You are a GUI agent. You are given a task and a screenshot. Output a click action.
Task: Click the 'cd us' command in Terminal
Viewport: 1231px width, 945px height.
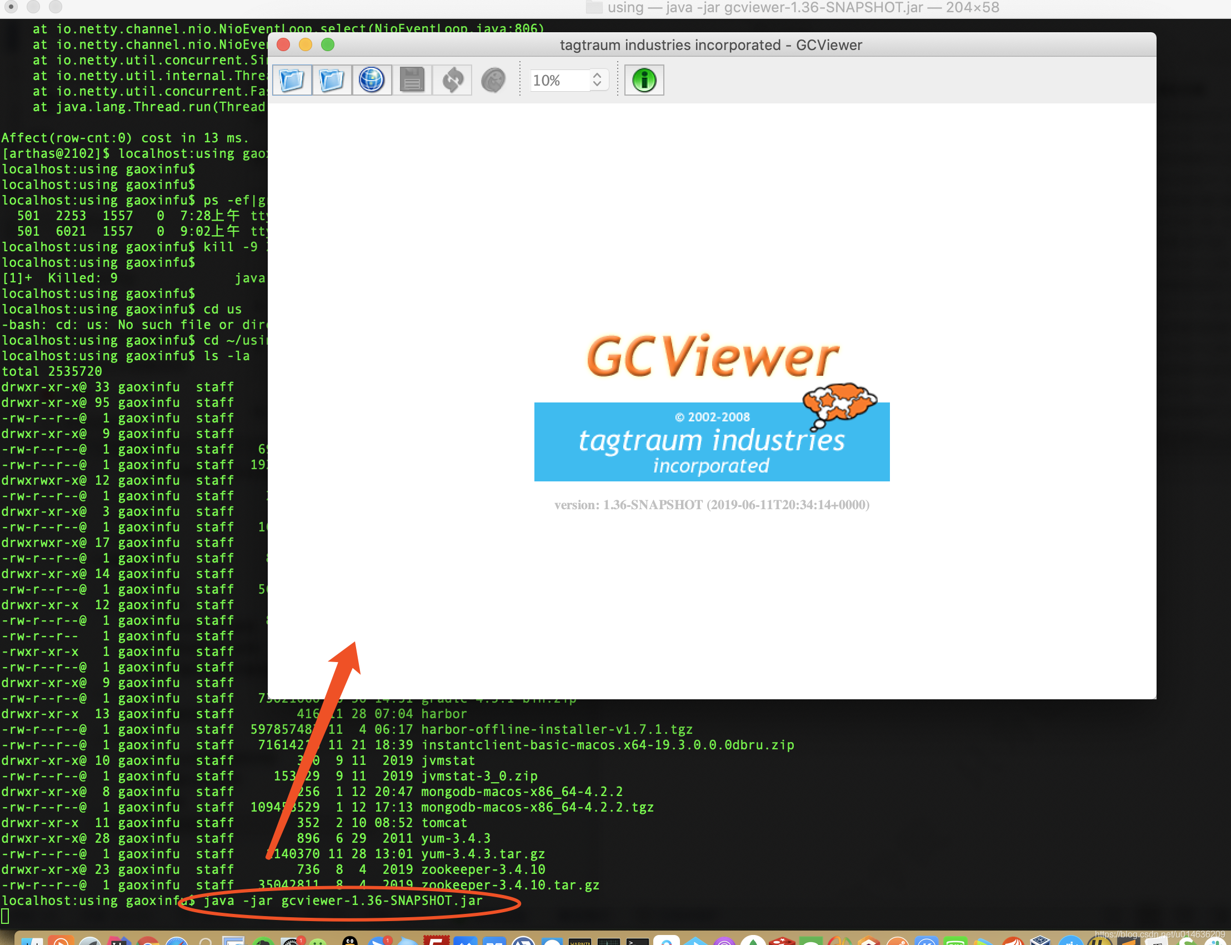click(223, 309)
